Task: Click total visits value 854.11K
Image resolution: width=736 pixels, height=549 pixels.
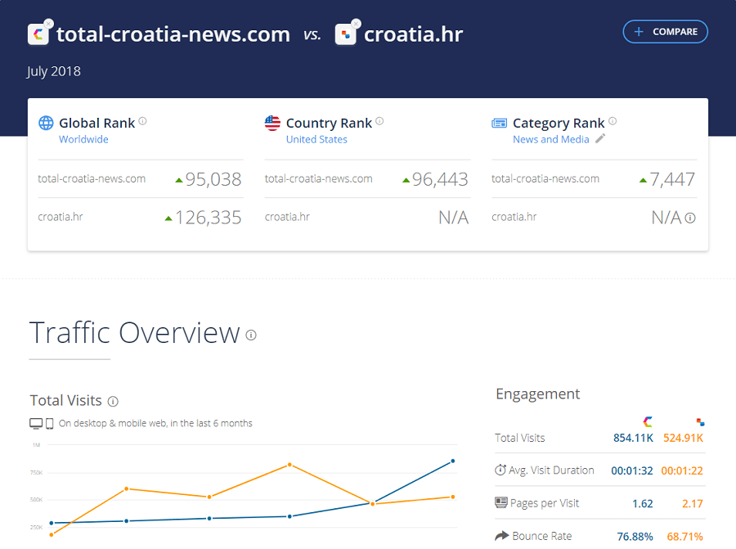Action: (x=633, y=439)
